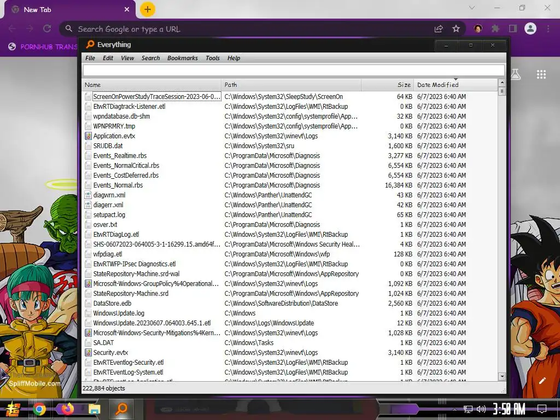Select EtwRTEventLog-System.etl file name
This screenshot has width=560, height=420.
click(x=128, y=372)
